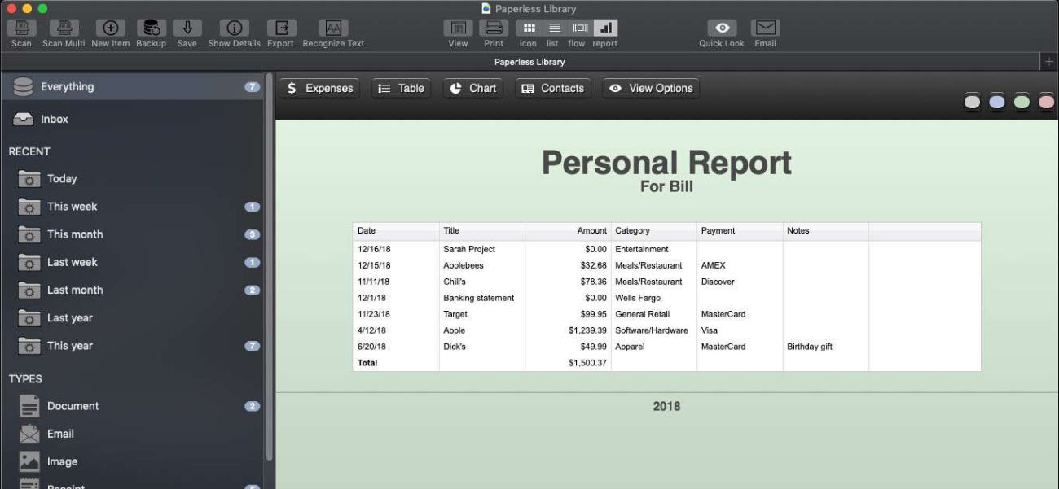Select the Scan tool in the toolbar
The image size is (1059, 489).
(x=20, y=31)
